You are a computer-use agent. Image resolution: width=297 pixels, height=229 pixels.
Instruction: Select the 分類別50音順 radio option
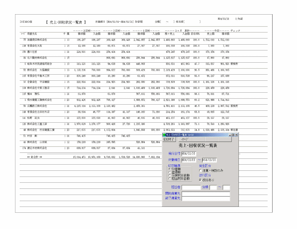tap(170, 175)
